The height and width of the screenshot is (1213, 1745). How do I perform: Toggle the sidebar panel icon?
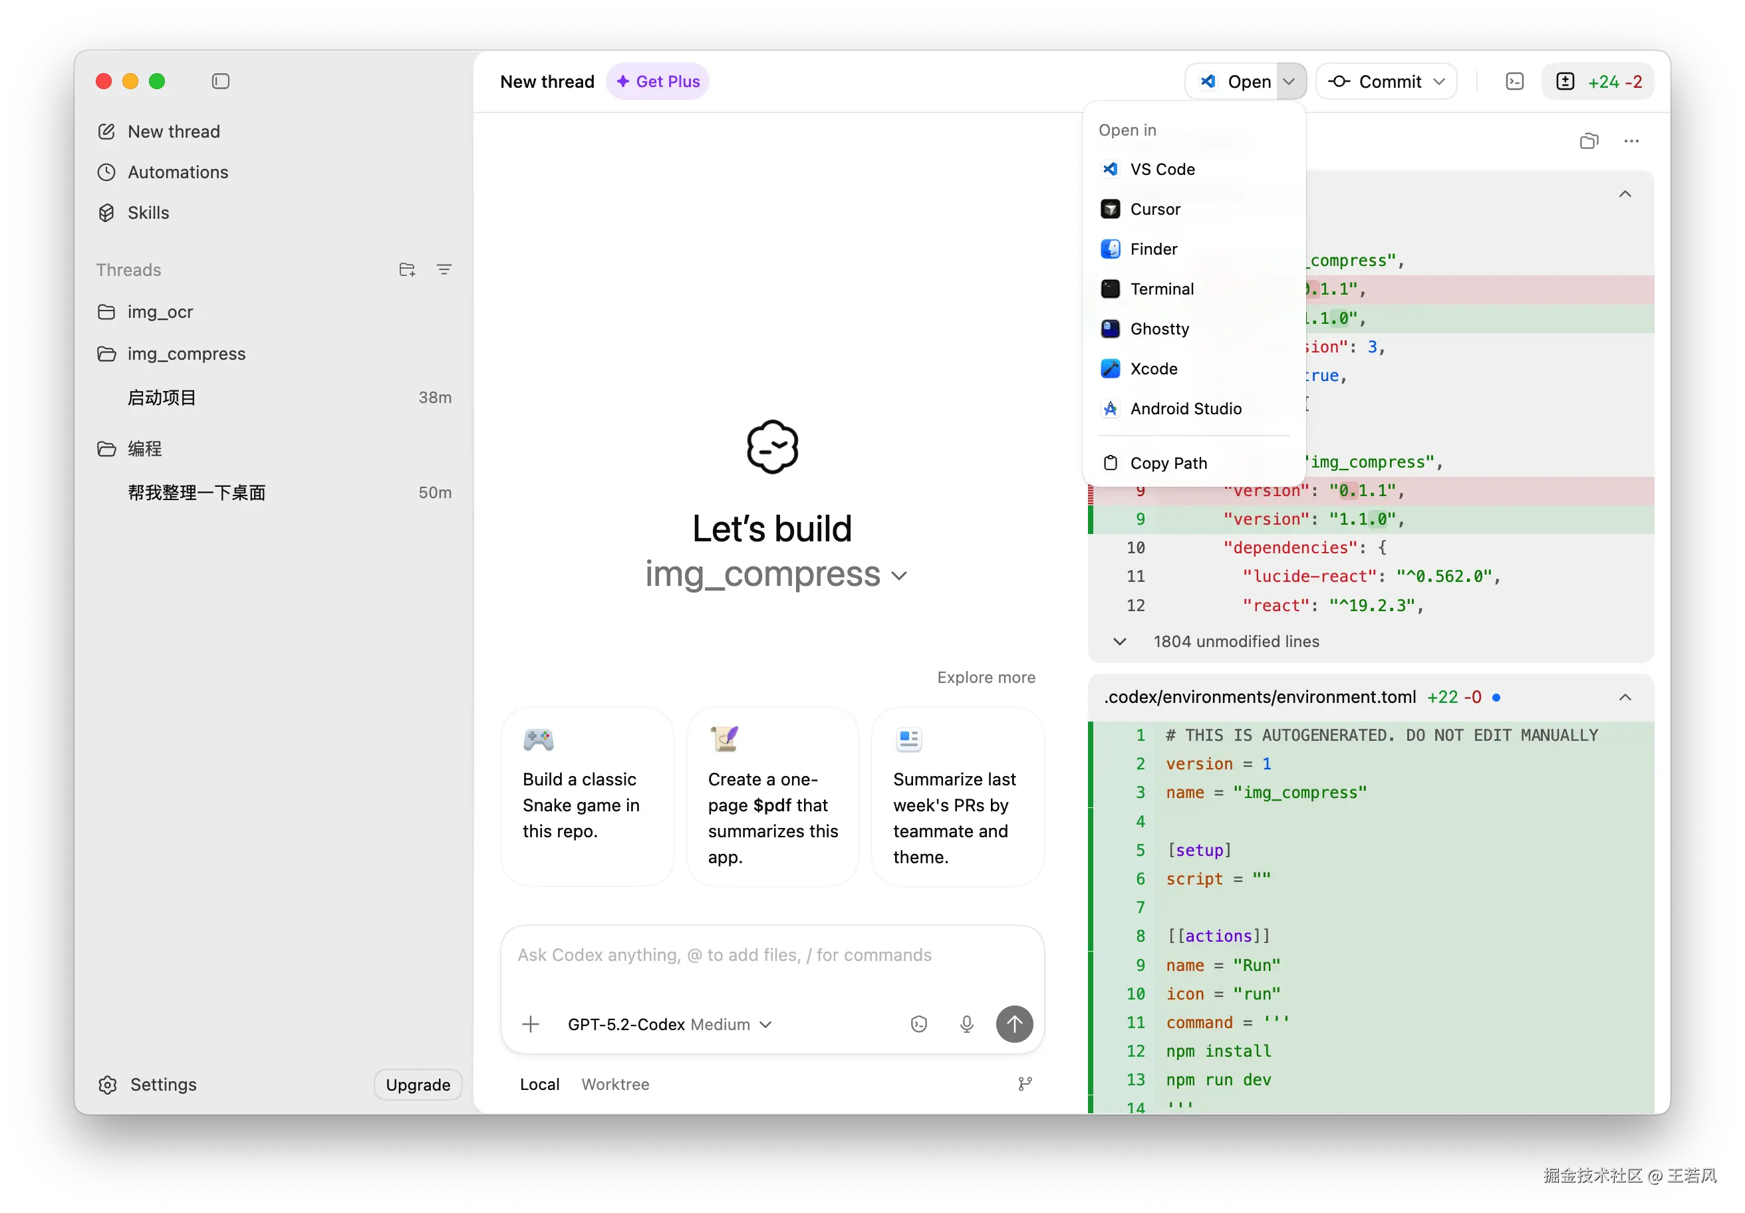(220, 81)
